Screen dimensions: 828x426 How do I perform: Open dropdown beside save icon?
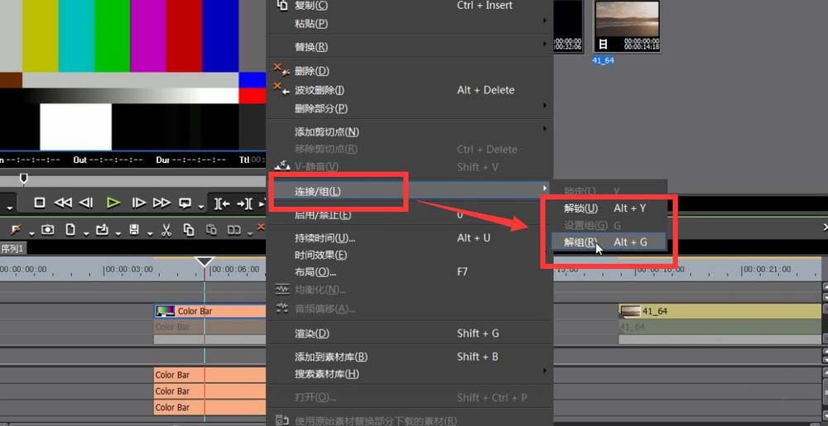[x=150, y=233]
